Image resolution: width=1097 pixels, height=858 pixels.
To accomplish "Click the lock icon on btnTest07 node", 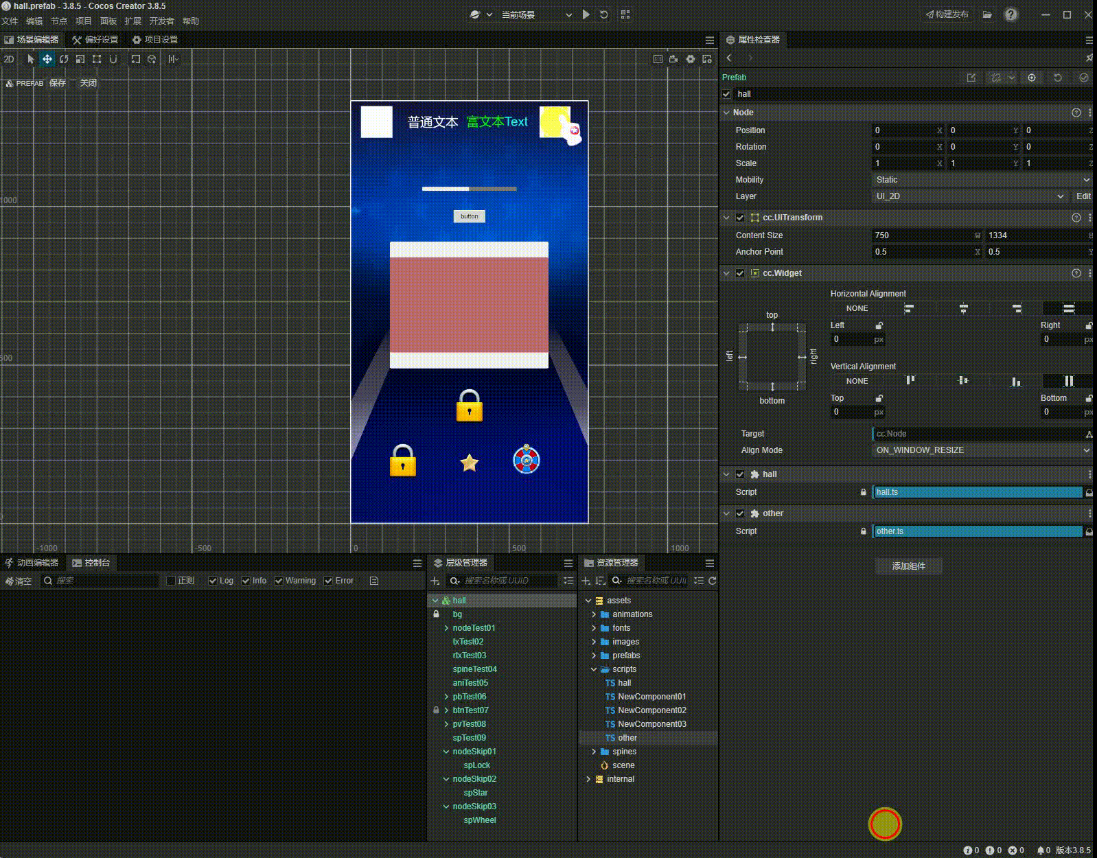I will tap(436, 710).
